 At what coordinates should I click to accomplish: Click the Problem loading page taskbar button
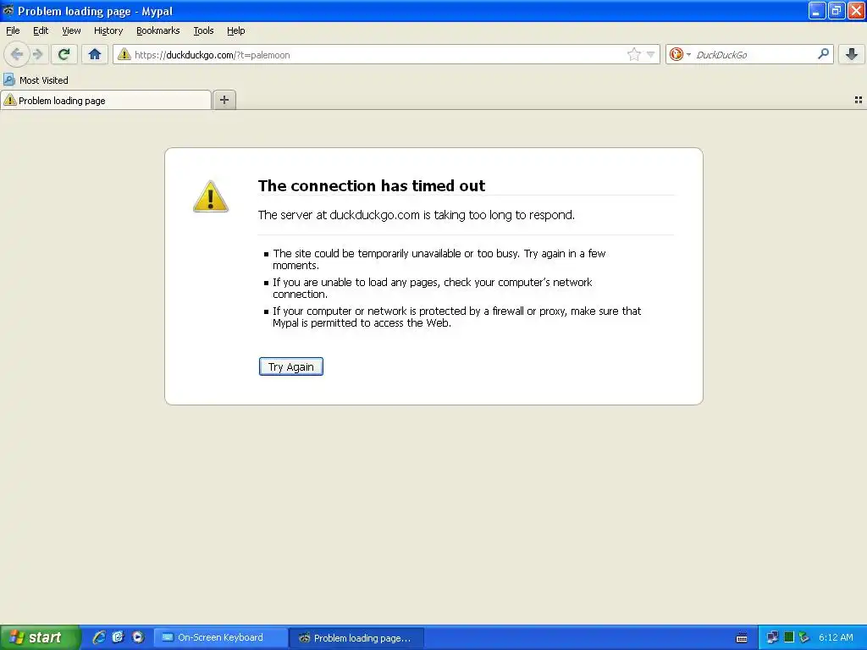(x=356, y=638)
